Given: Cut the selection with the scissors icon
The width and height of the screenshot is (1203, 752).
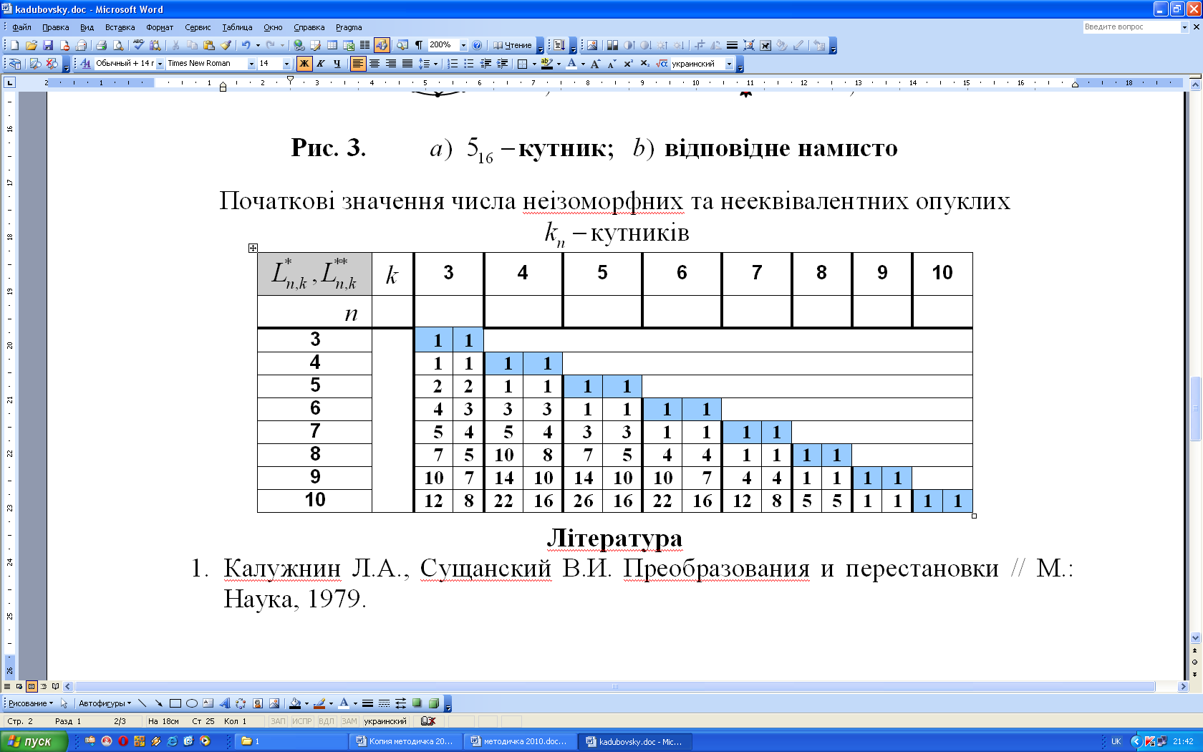Looking at the screenshot, I should pos(175,45).
